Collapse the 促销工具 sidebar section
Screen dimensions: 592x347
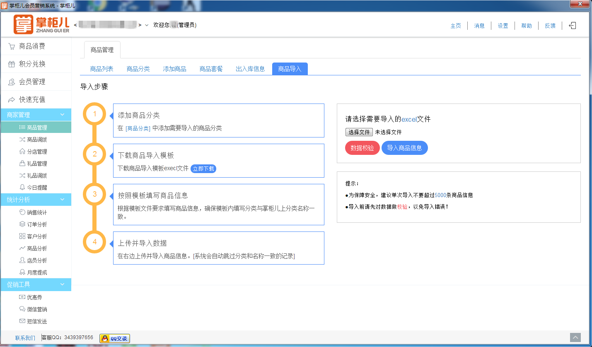click(x=63, y=284)
